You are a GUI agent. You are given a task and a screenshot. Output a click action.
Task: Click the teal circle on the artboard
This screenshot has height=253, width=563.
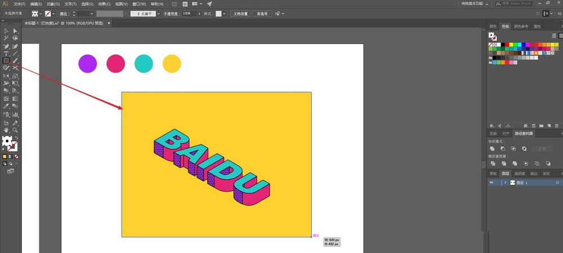tap(144, 64)
